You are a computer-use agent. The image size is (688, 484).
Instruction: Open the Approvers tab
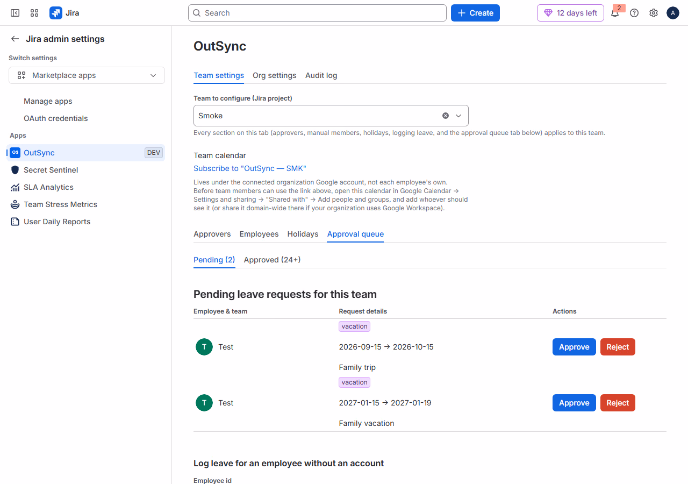tap(212, 234)
